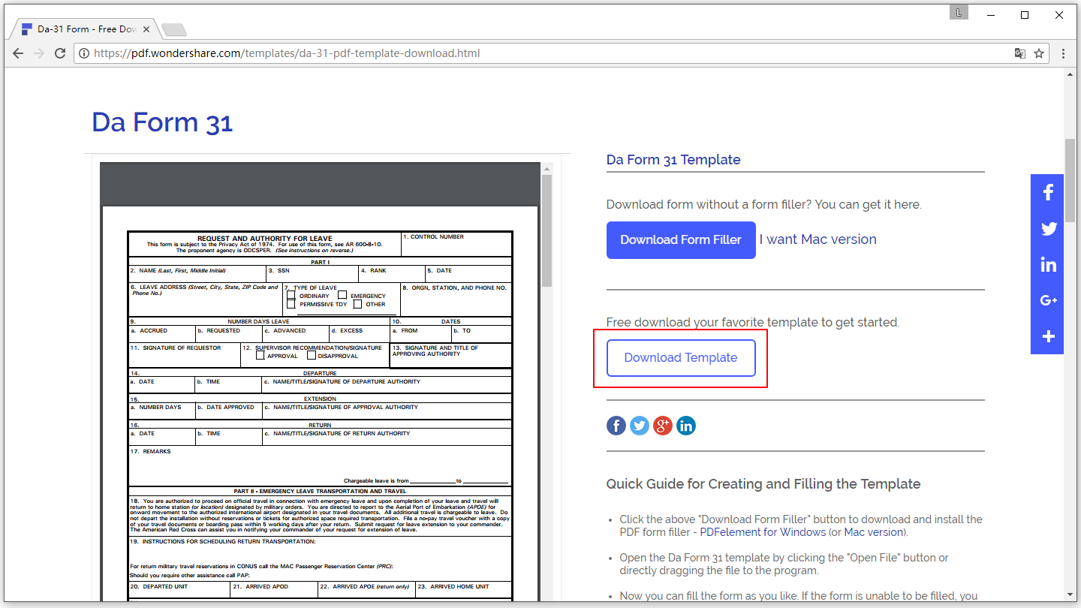Open I want Mac version link
Viewport: 1081px width, 608px height.
(x=818, y=239)
